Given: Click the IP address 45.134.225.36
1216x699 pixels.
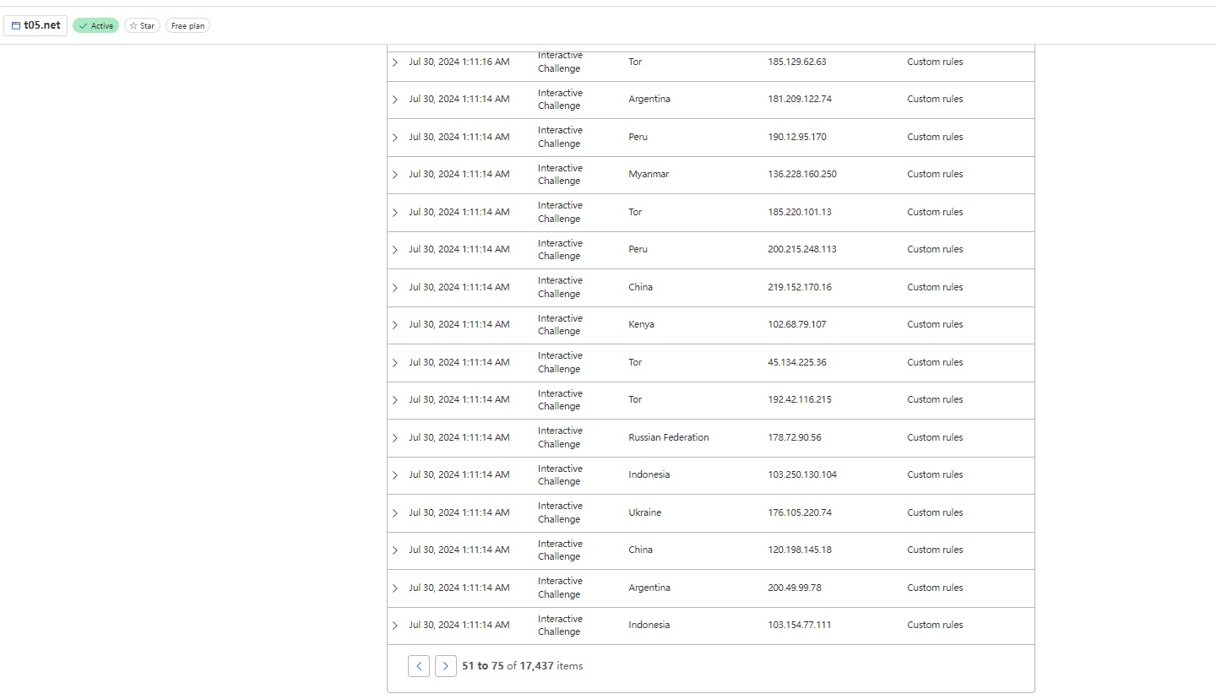Looking at the screenshot, I should (796, 362).
